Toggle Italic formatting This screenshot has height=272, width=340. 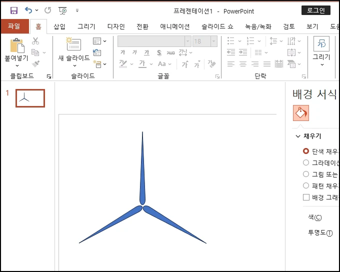[134, 52]
